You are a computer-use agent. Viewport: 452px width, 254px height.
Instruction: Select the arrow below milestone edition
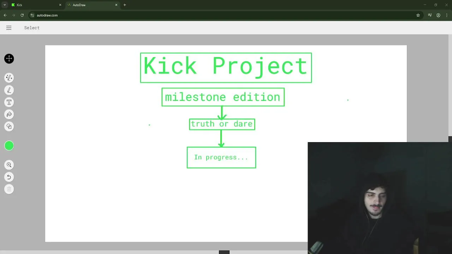tap(222, 113)
